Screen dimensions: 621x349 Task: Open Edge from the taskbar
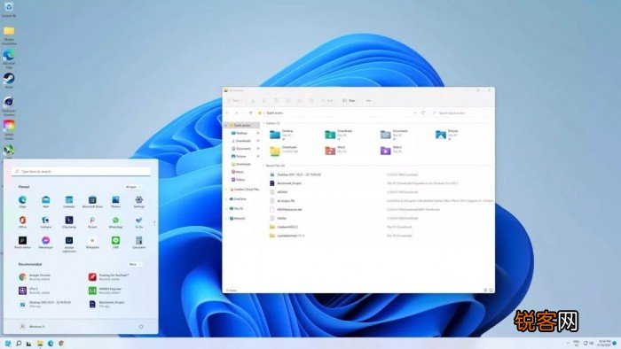pos(51,344)
